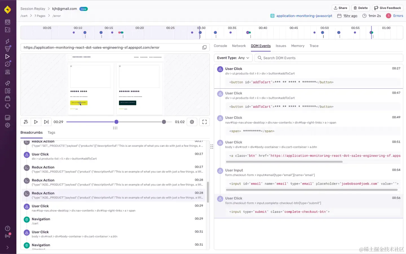Viewport: 406px width, 254px height.
Task: Open Discover telescope icon in sidebar
Action: (8, 83)
